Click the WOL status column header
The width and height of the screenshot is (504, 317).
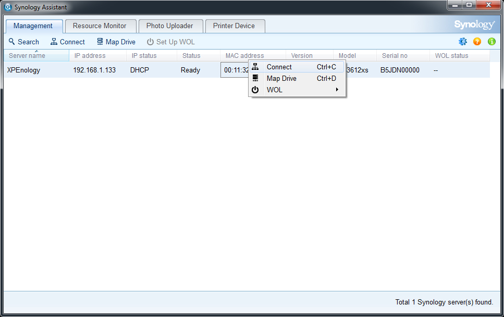tap(451, 56)
